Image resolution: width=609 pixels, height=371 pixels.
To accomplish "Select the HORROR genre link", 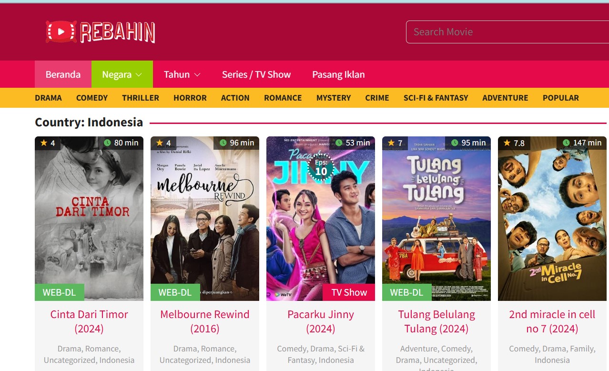I will pyautogui.click(x=190, y=98).
